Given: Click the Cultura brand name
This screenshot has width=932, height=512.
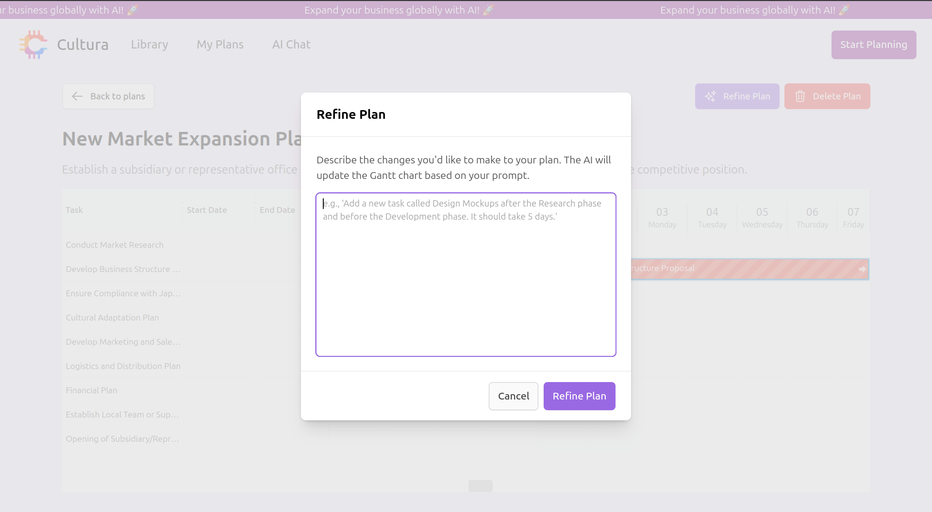Looking at the screenshot, I should (x=83, y=45).
